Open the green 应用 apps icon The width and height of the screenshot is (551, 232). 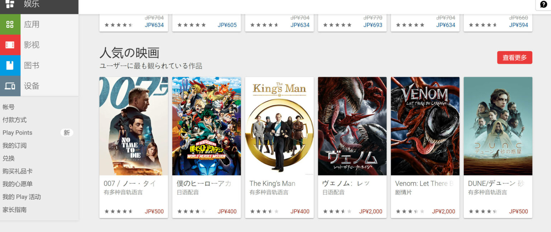pyautogui.click(x=10, y=24)
